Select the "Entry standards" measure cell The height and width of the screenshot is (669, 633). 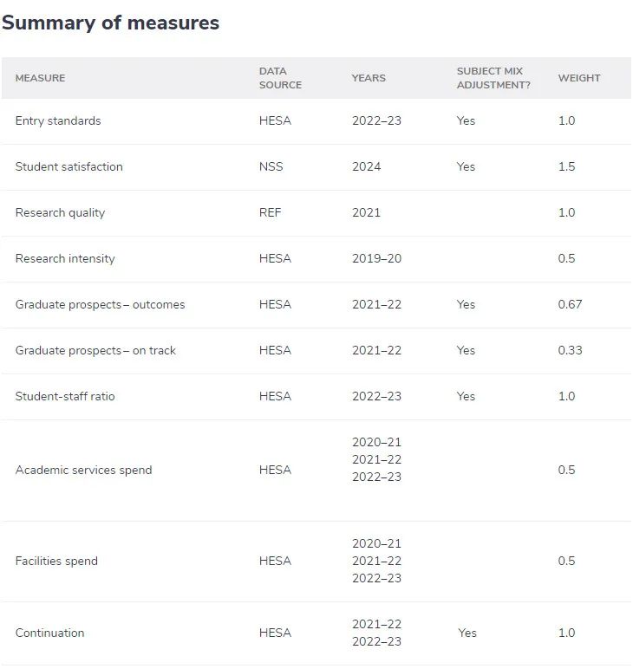point(58,121)
